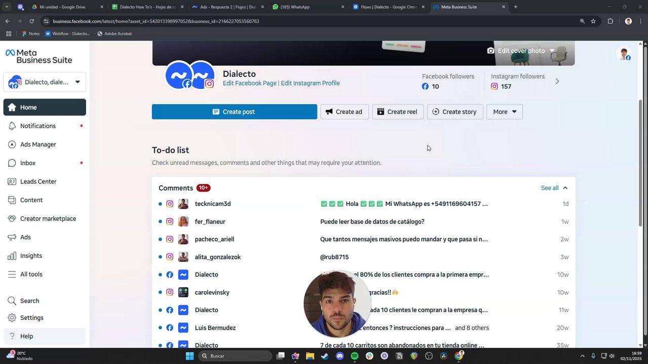The height and width of the screenshot is (364, 648).
Task: Switch to the WhatsApp browser tab
Action: point(308,7)
